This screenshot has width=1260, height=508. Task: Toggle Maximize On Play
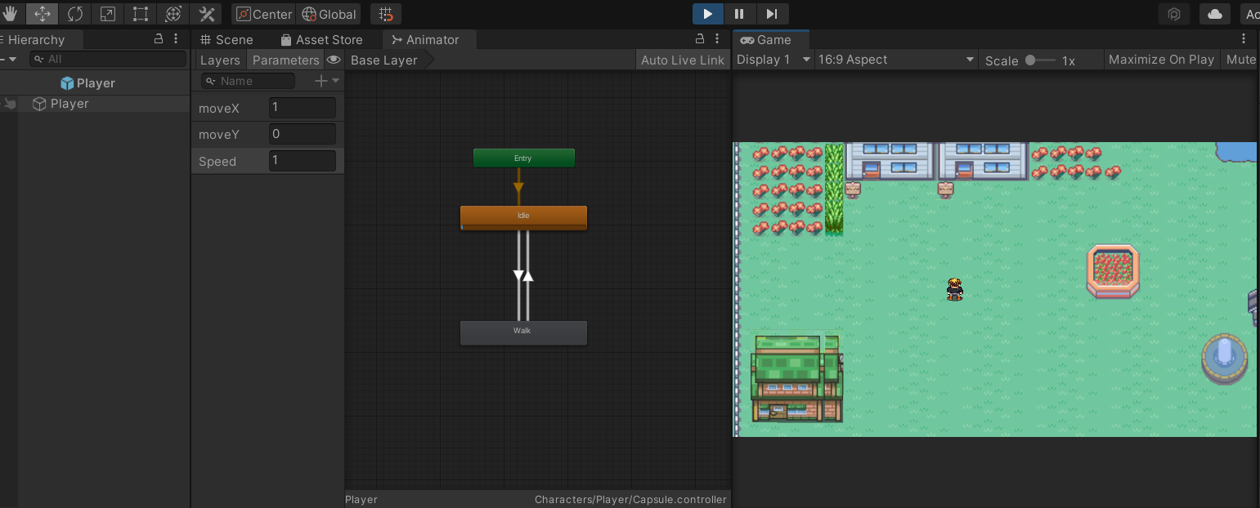click(1161, 60)
